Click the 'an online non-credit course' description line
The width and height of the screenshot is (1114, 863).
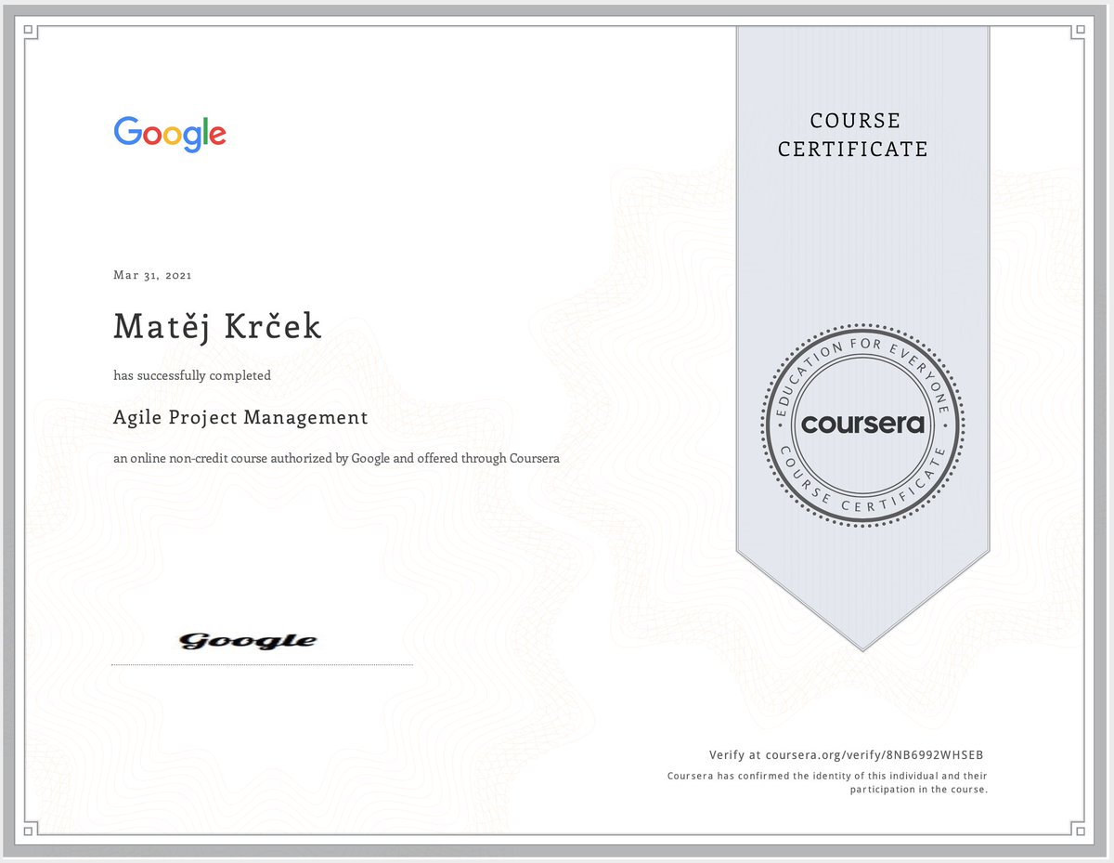point(336,458)
